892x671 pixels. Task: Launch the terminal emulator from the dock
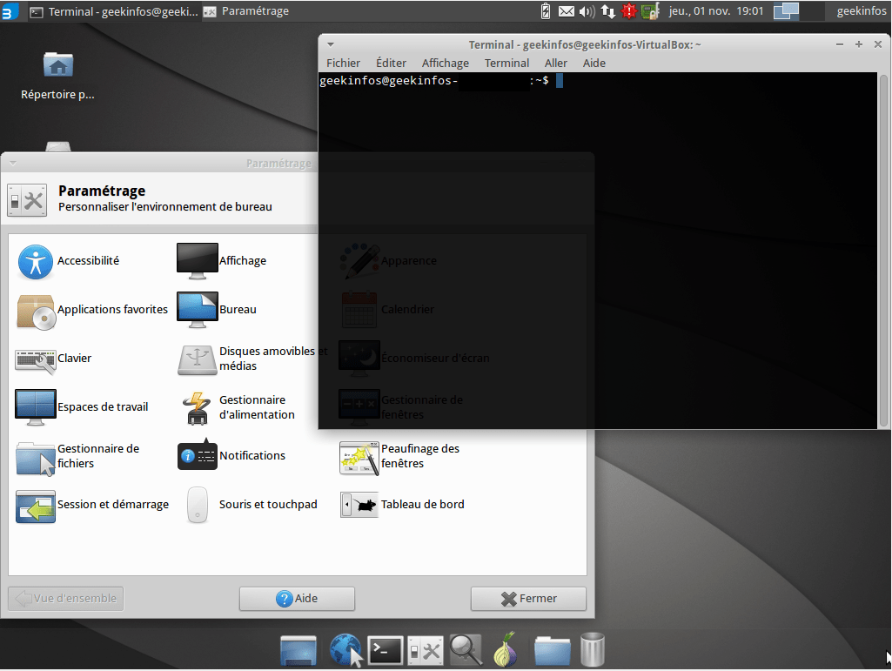pyautogui.click(x=386, y=650)
